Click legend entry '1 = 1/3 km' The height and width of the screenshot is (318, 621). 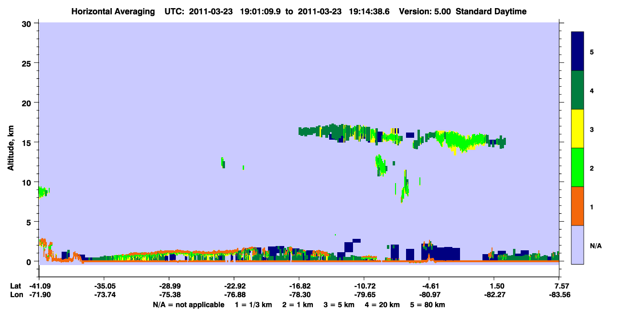254,305
